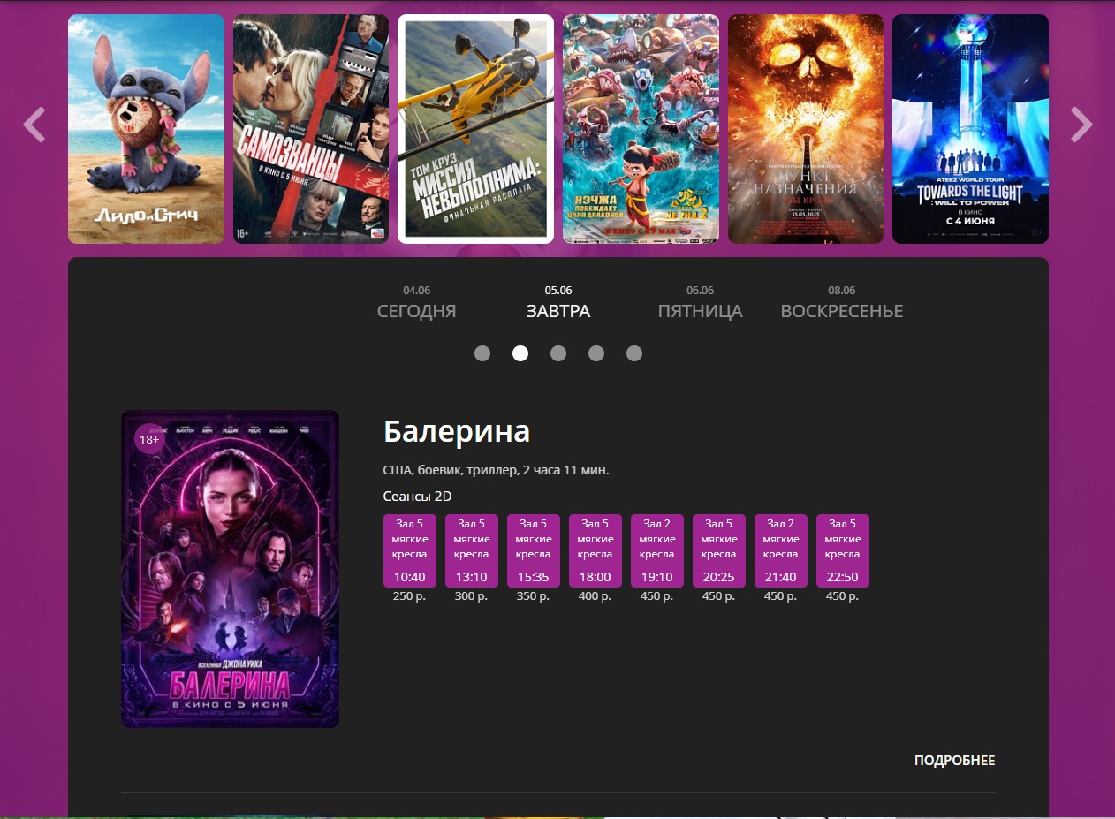Click the left carousel arrow
Image resolution: width=1115 pixels, height=819 pixels.
coord(34,125)
